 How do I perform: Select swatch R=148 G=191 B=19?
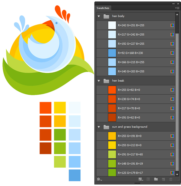coord(112,164)
